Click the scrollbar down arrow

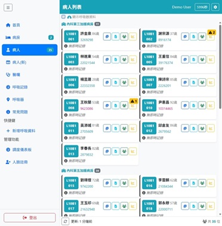click(x=220, y=215)
